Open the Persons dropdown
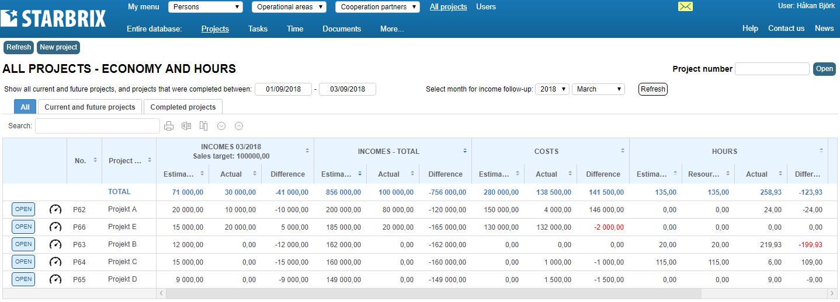Viewport: 840px width, 302px height. [x=206, y=7]
